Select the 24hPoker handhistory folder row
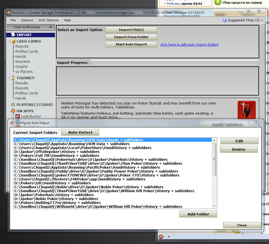The width and height of the screenshot is (269, 244). [113, 179]
